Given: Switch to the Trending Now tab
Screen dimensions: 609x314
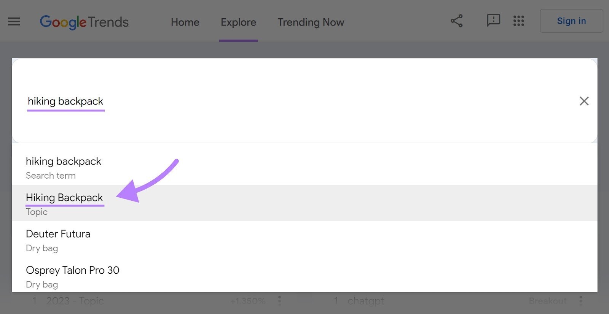Looking at the screenshot, I should coord(311,22).
